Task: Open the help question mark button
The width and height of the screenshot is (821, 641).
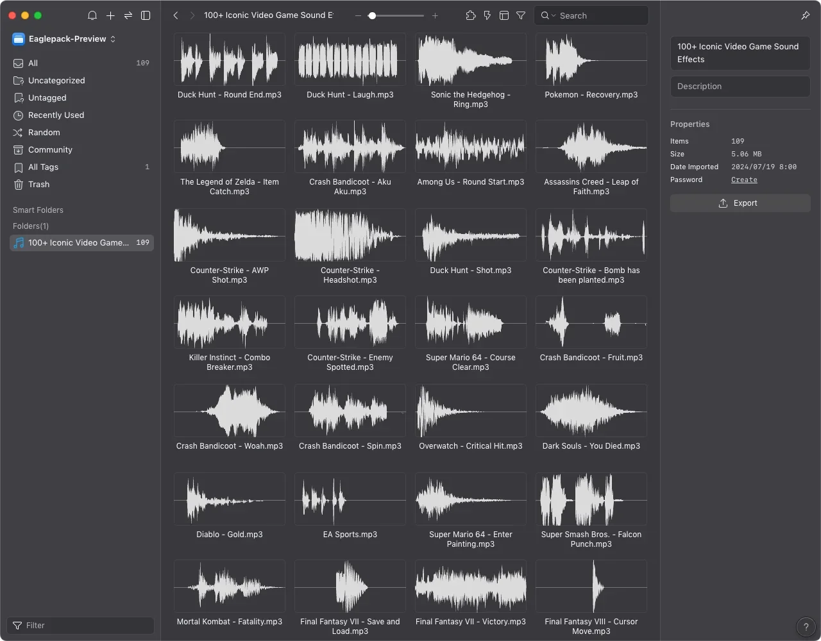Action: coord(806,628)
